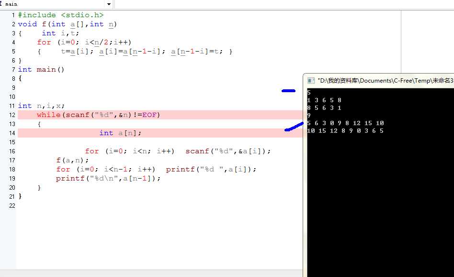
Task: Click console output line '1 3 6 5 8'
Action: [324, 100]
